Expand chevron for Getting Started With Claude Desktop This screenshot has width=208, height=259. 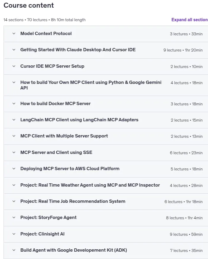click(14, 50)
